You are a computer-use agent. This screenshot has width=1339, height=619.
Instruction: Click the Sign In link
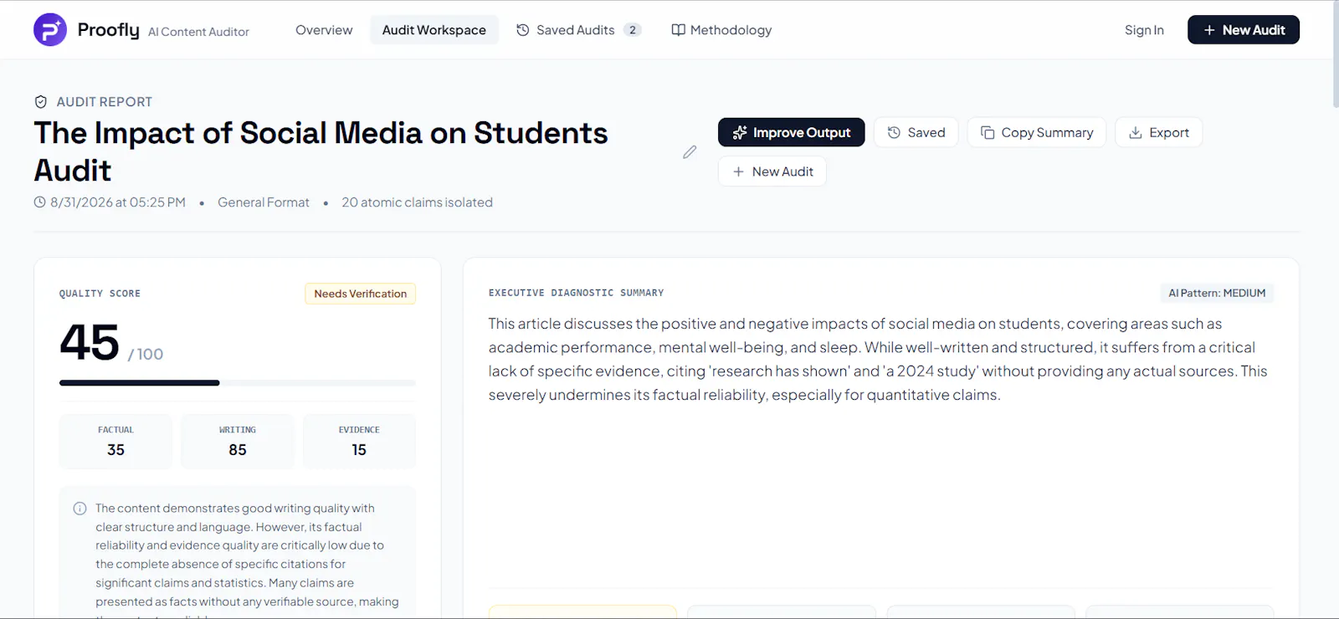point(1144,30)
